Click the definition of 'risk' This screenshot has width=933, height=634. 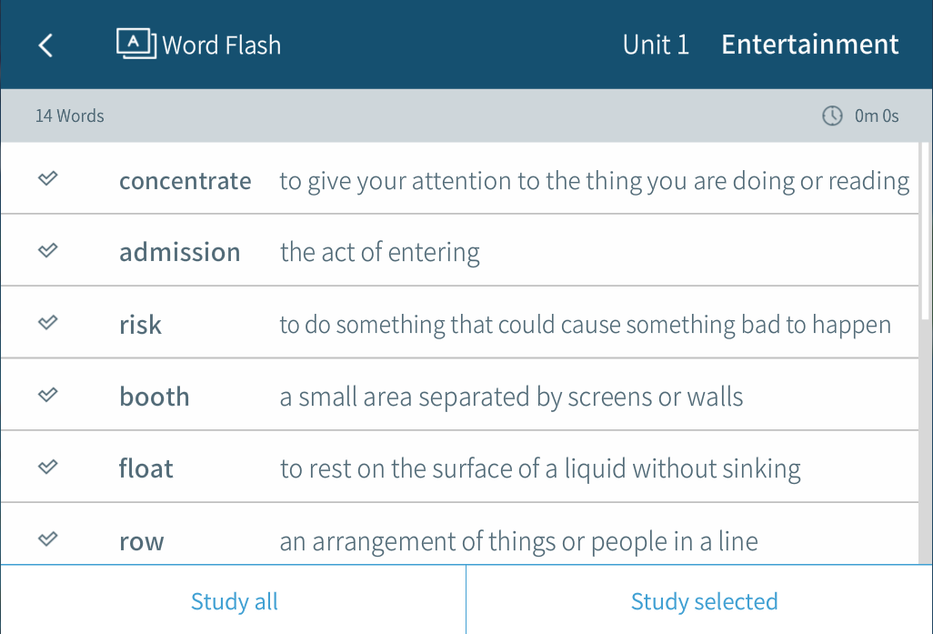[585, 325]
